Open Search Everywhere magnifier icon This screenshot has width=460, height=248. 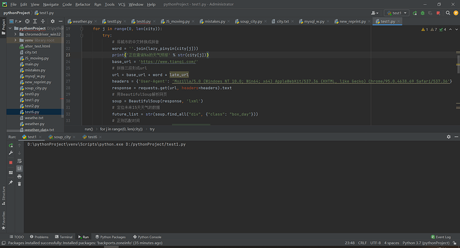tap(448, 13)
